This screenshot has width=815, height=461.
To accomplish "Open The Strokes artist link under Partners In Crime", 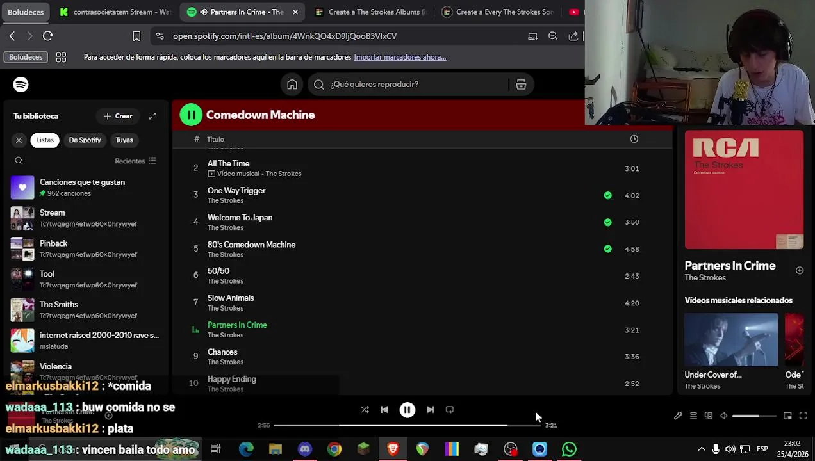I will point(705,278).
